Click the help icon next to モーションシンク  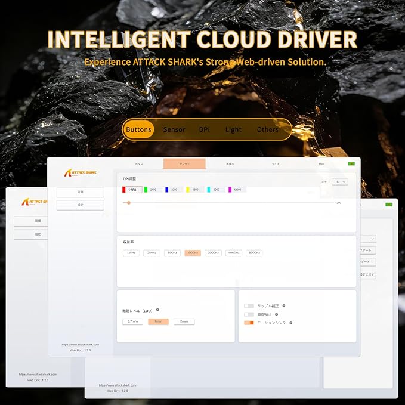(x=290, y=323)
